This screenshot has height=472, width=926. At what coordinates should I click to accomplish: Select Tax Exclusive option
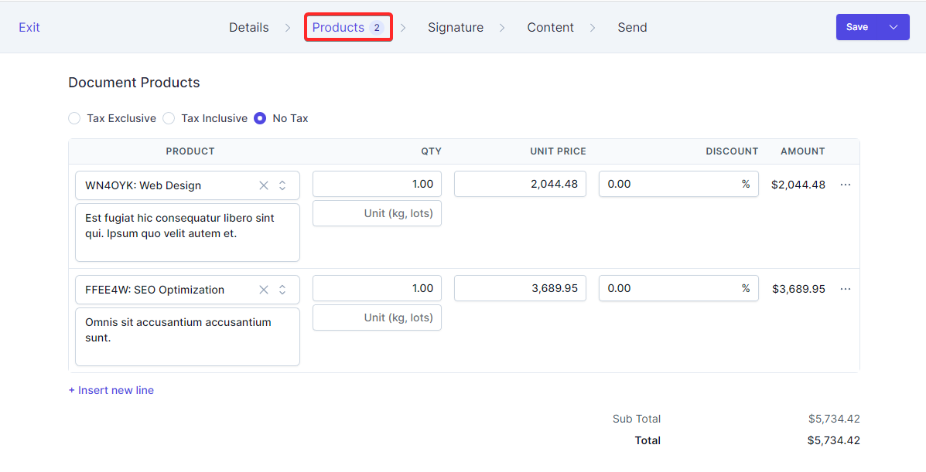pyautogui.click(x=74, y=118)
